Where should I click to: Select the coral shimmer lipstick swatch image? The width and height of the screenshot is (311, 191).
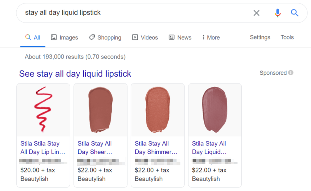[x=157, y=110]
